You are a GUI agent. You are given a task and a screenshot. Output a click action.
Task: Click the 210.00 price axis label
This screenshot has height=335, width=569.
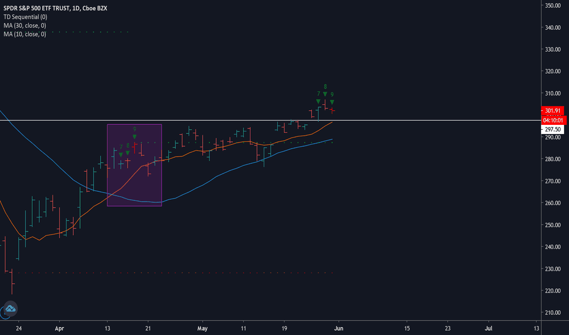[553, 312]
